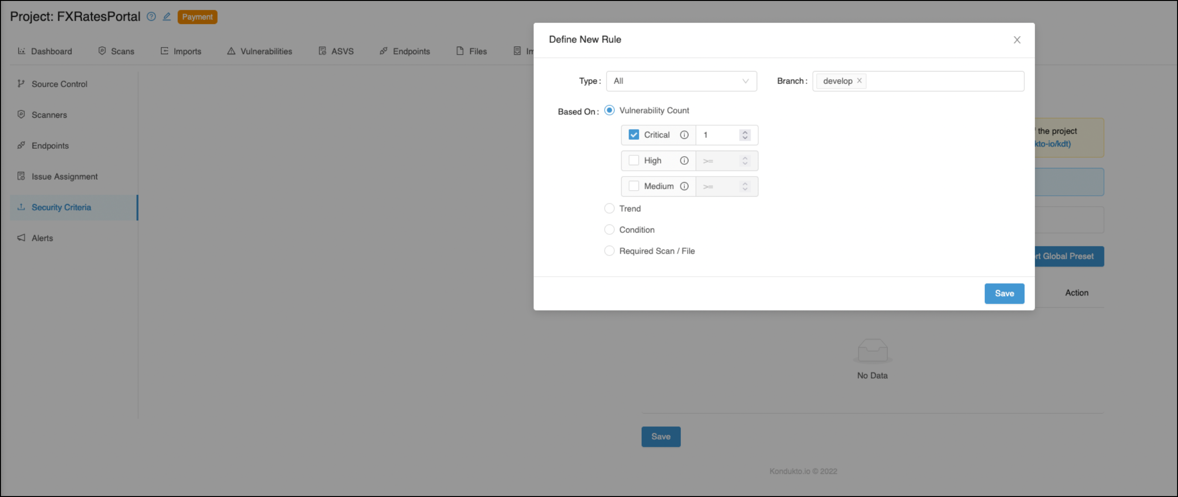Click the info icon next to Critical
The width and height of the screenshot is (1178, 497).
coord(684,135)
